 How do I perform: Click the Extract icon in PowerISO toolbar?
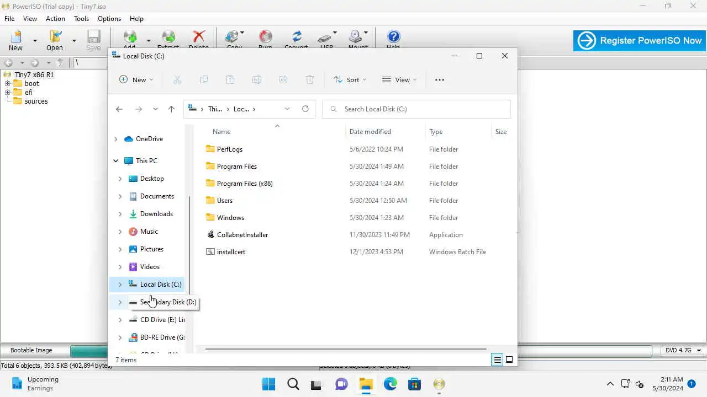pyautogui.click(x=168, y=37)
